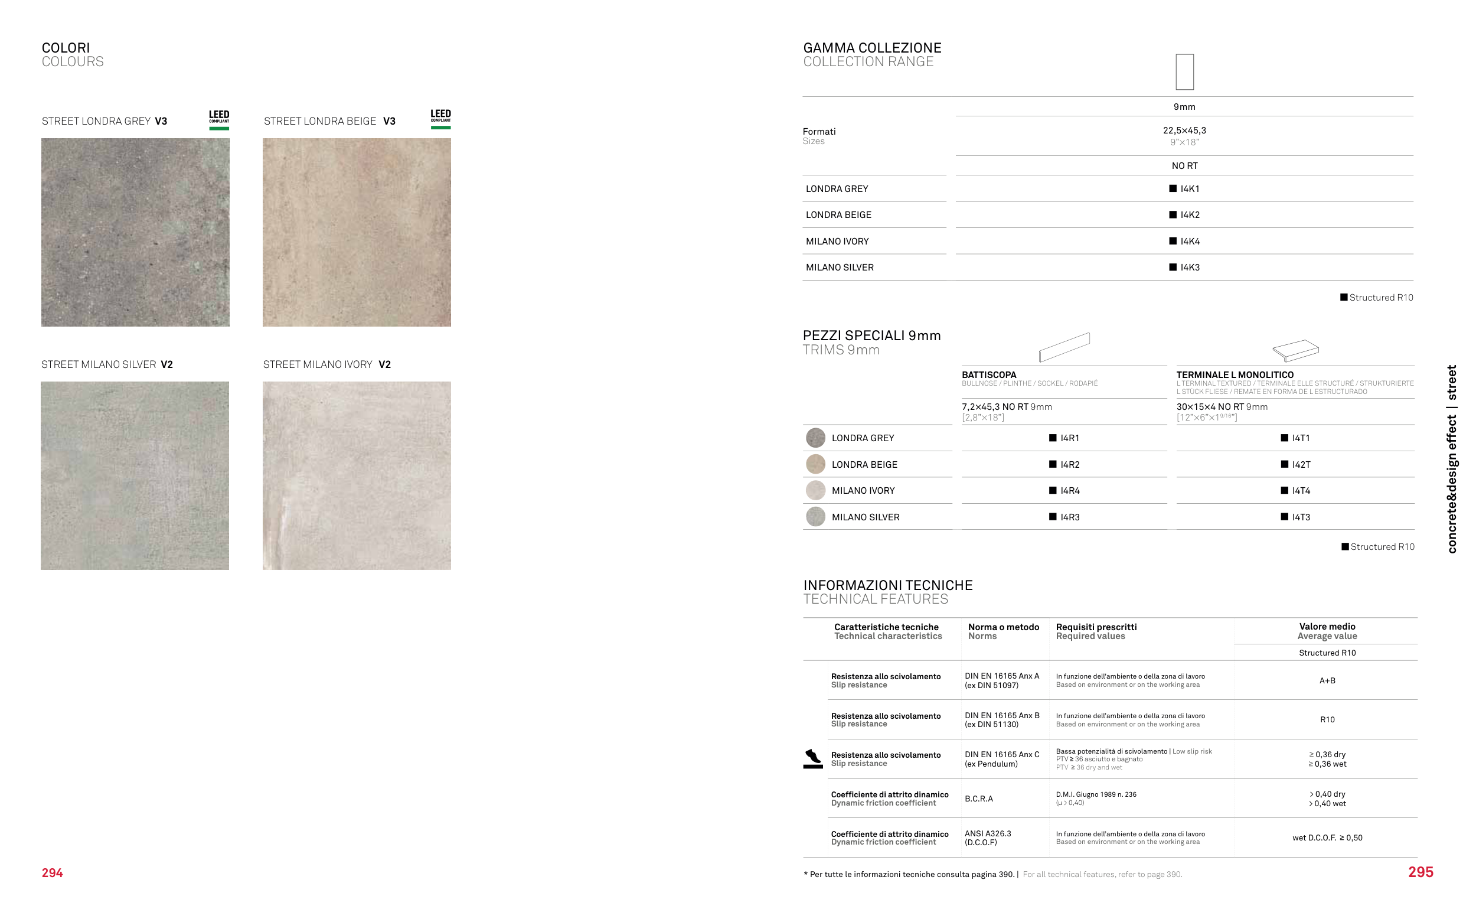Click Londra Grey round colour swatch
Viewport: 1476px width, 919px height.
(815, 438)
